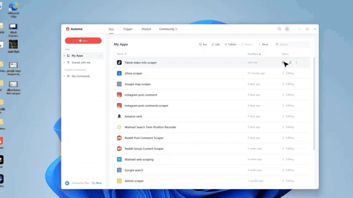This screenshot has height=198, width=353.
Task: Click Reddit Post Comment Scraper icon
Action: (x=119, y=138)
